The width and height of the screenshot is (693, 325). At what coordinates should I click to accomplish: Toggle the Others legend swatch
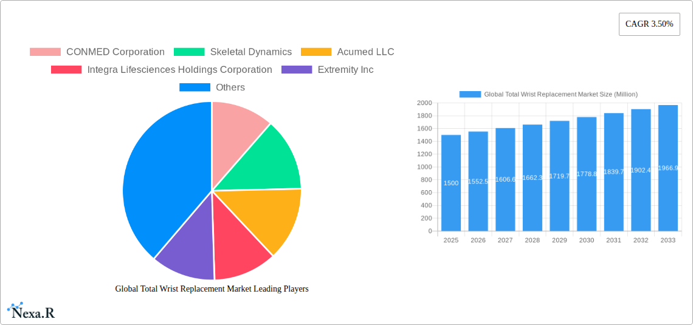[x=195, y=87]
